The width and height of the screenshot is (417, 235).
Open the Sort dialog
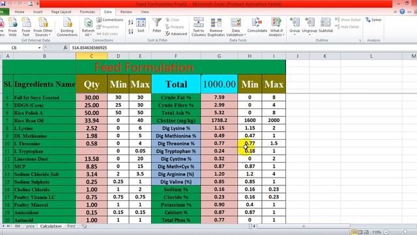(141, 25)
